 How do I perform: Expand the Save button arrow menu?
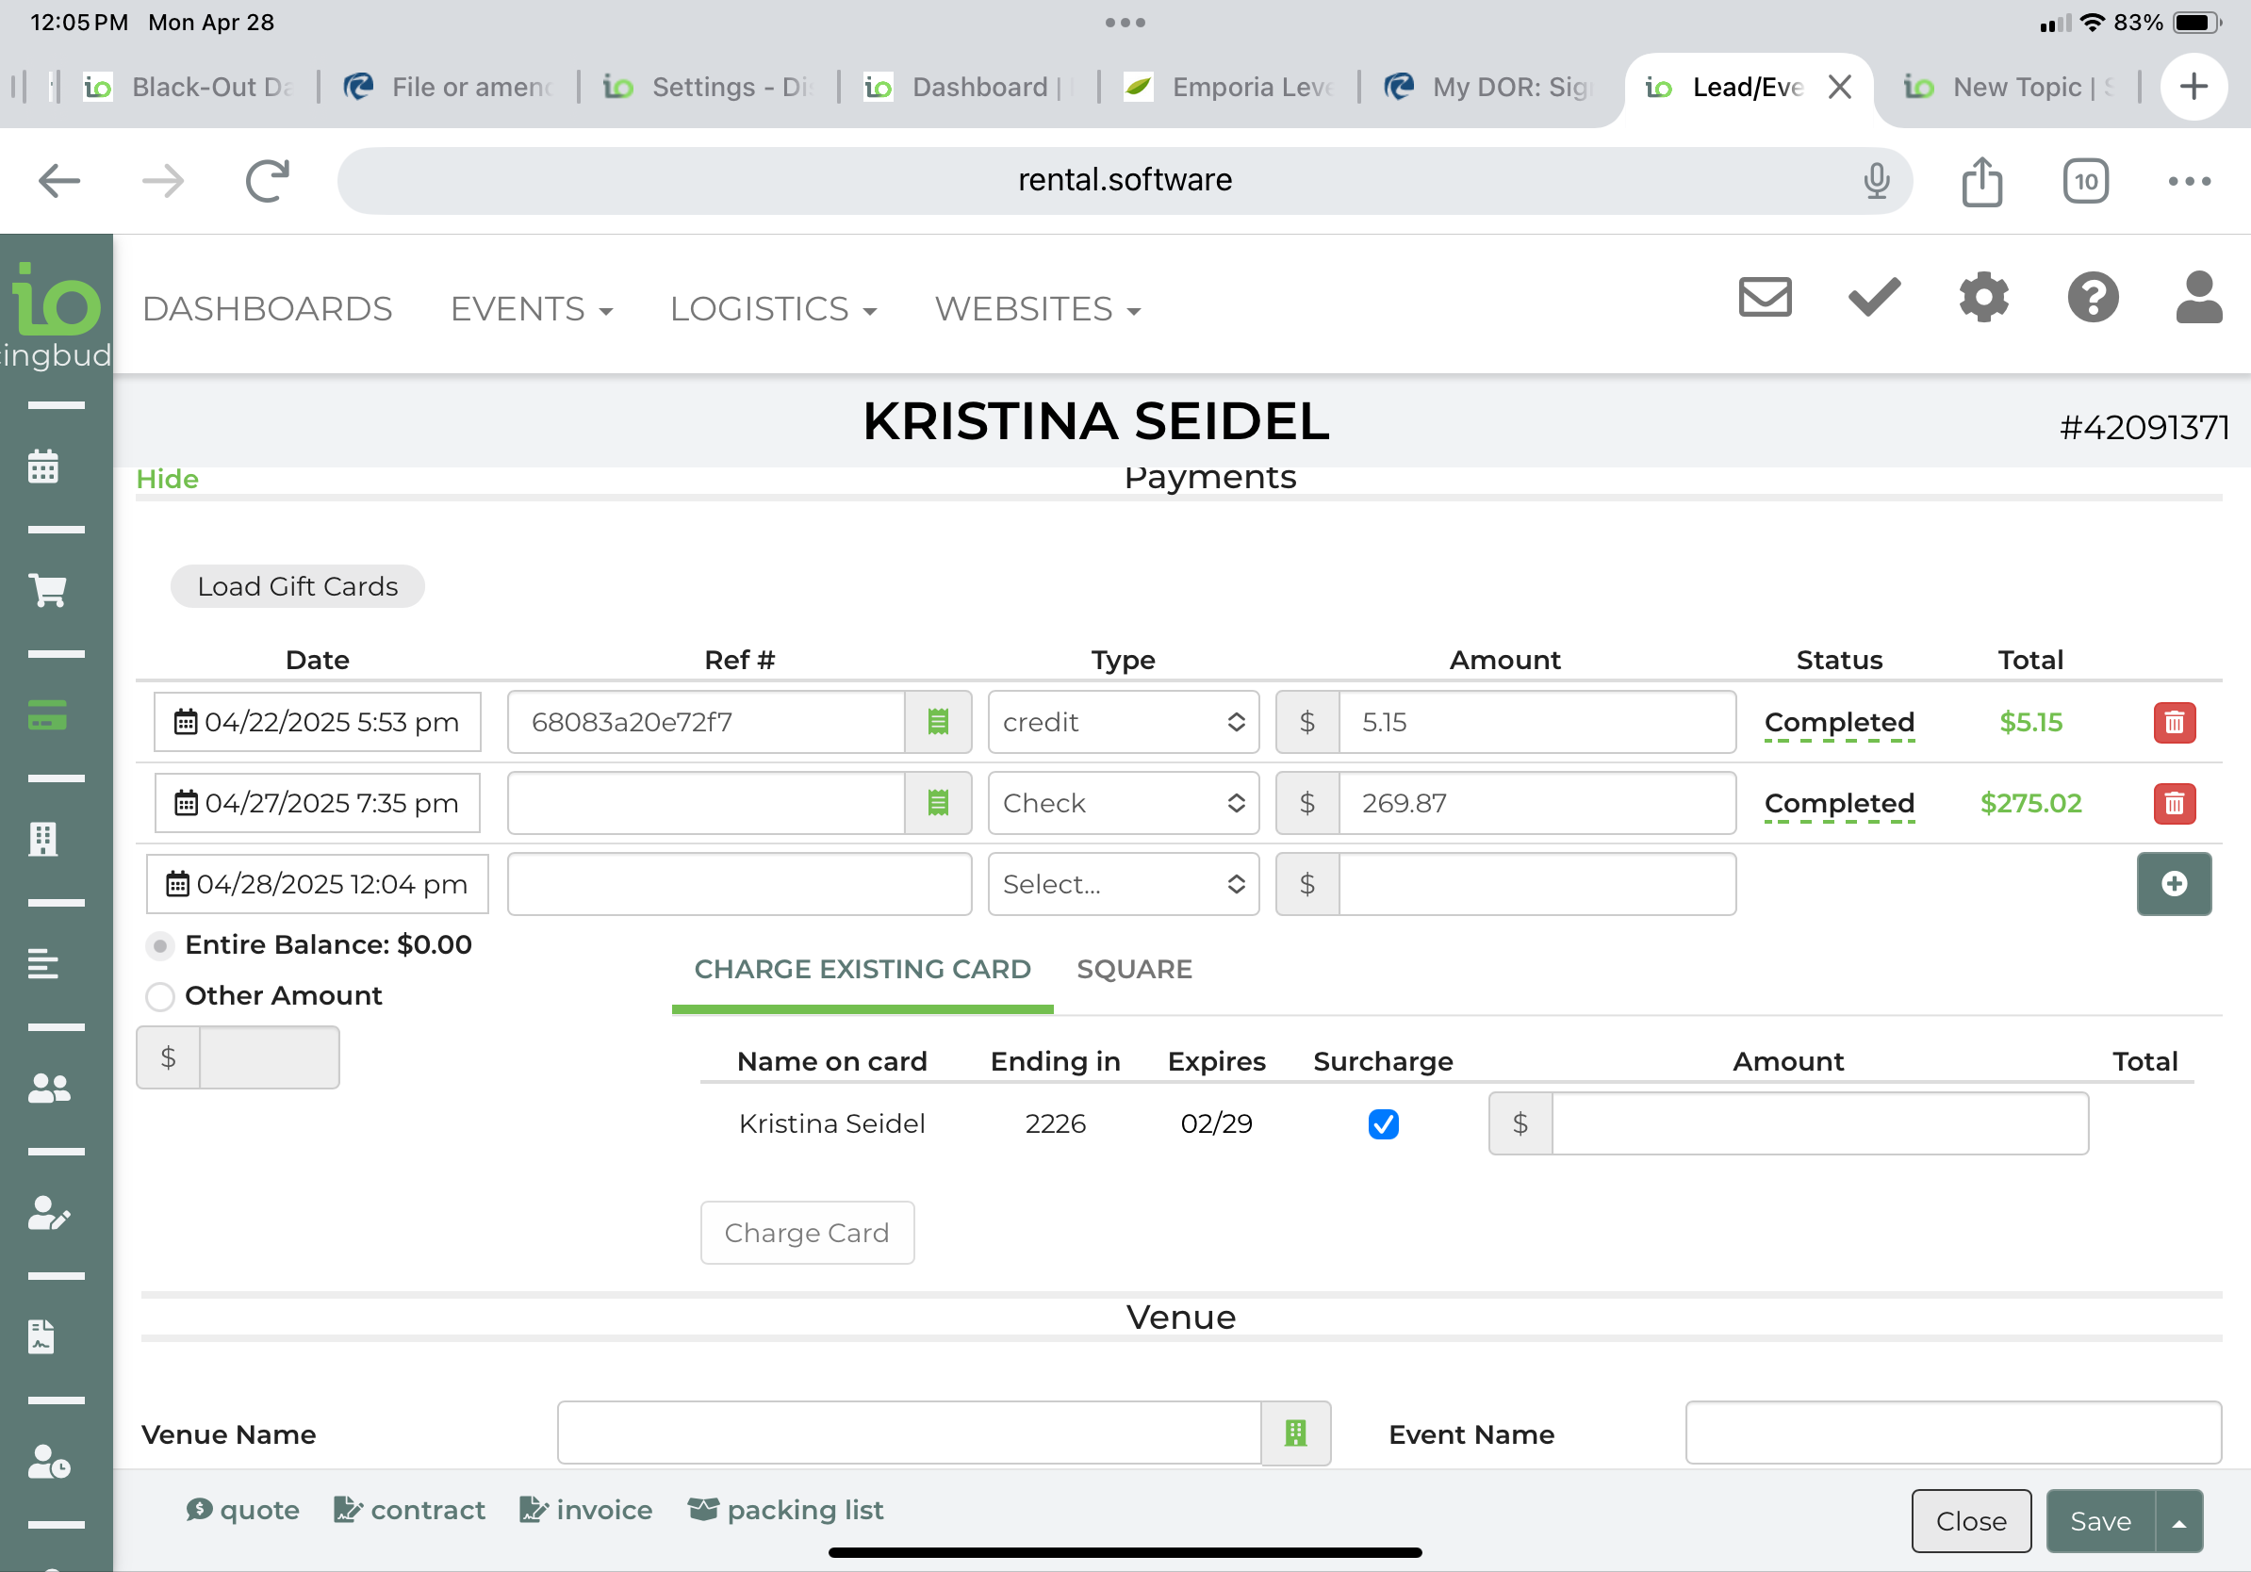pos(2178,1522)
